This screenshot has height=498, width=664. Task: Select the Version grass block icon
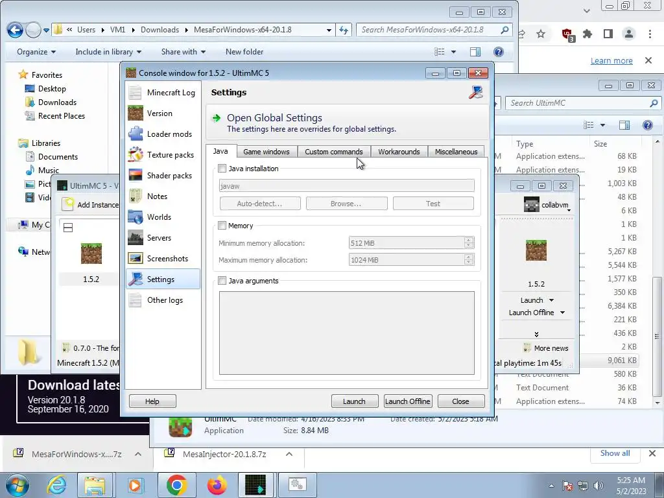click(135, 113)
